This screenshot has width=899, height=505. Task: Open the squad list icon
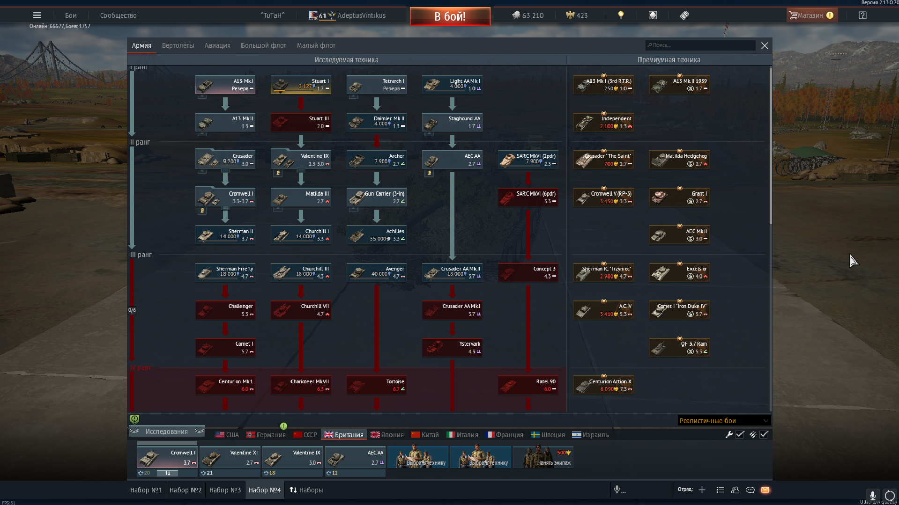point(720,490)
